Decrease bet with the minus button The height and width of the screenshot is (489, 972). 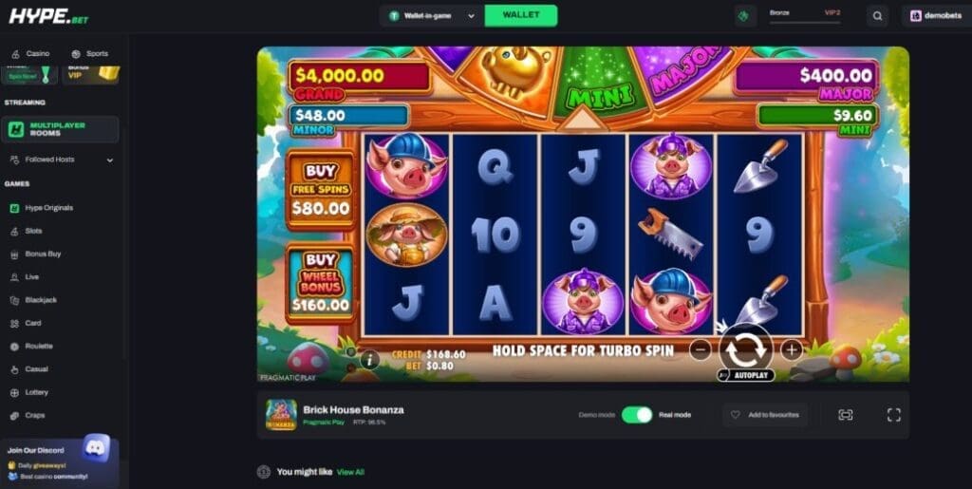tap(700, 350)
